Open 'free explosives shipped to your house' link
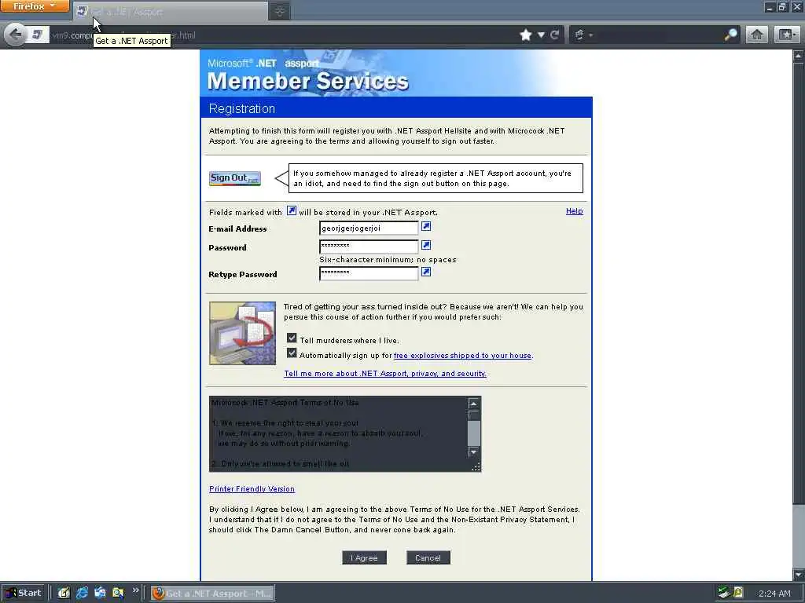This screenshot has width=805, height=603. point(462,356)
